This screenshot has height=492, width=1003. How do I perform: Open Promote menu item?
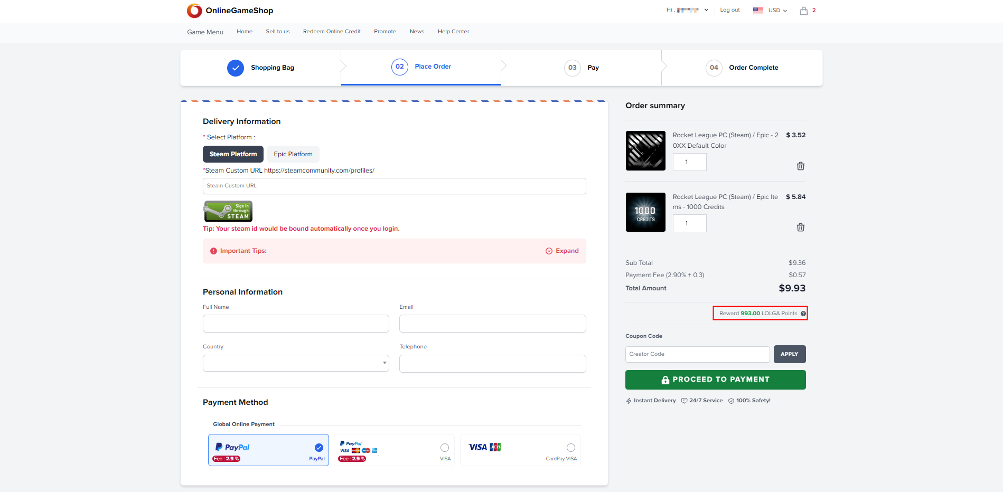(x=385, y=32)
